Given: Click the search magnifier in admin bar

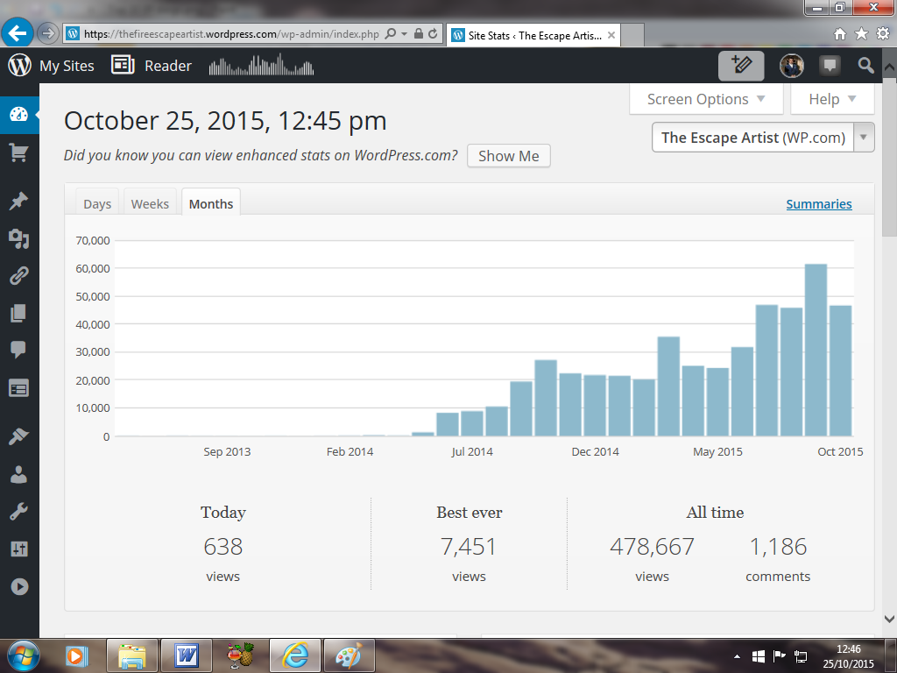Looking at the screenshot, I should (x=865, y=66).
